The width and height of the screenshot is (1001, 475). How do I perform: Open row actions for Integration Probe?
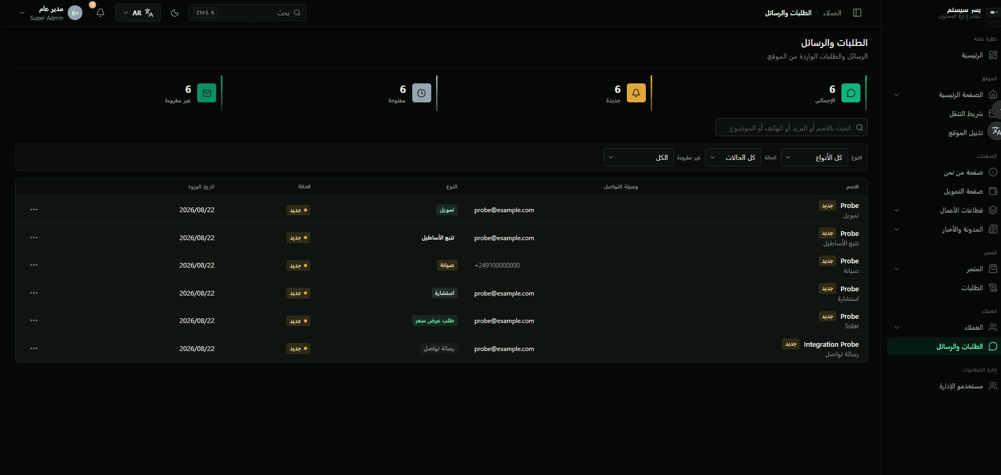pyautogui.click(x=34, y=348)
